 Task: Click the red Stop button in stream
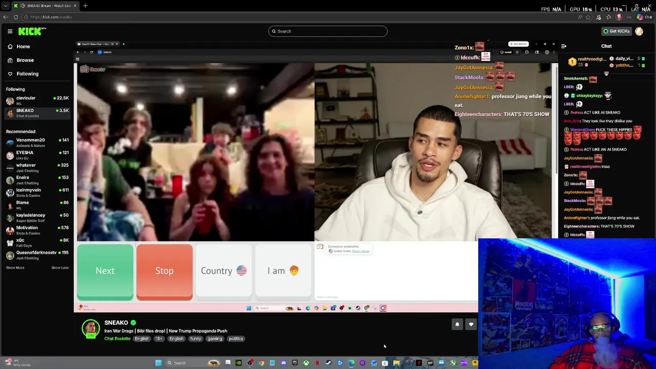click(x=165, y=271)
